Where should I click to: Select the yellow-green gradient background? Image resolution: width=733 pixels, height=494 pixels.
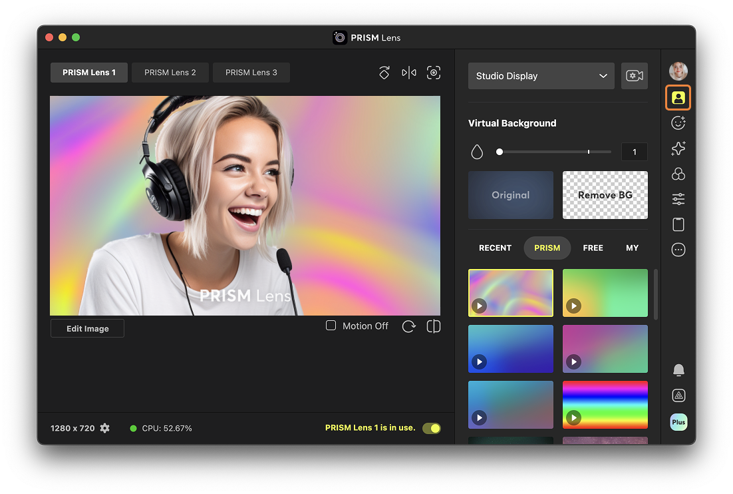[605, 293]
